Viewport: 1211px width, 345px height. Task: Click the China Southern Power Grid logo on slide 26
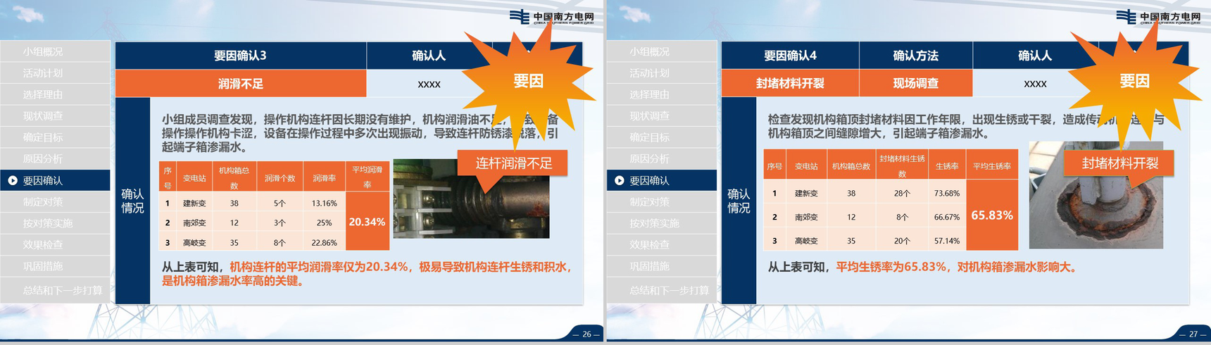tap(552, 17)
